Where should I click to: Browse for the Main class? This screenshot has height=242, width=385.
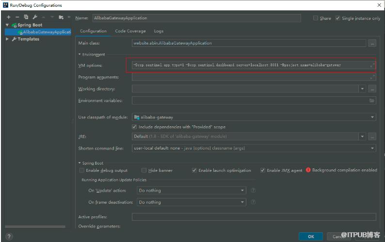(372, 44)
